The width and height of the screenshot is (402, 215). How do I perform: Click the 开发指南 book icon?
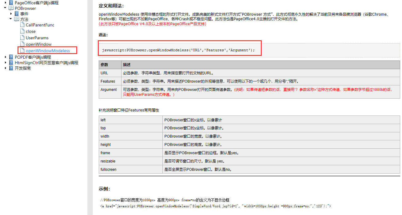click(11, 68)
